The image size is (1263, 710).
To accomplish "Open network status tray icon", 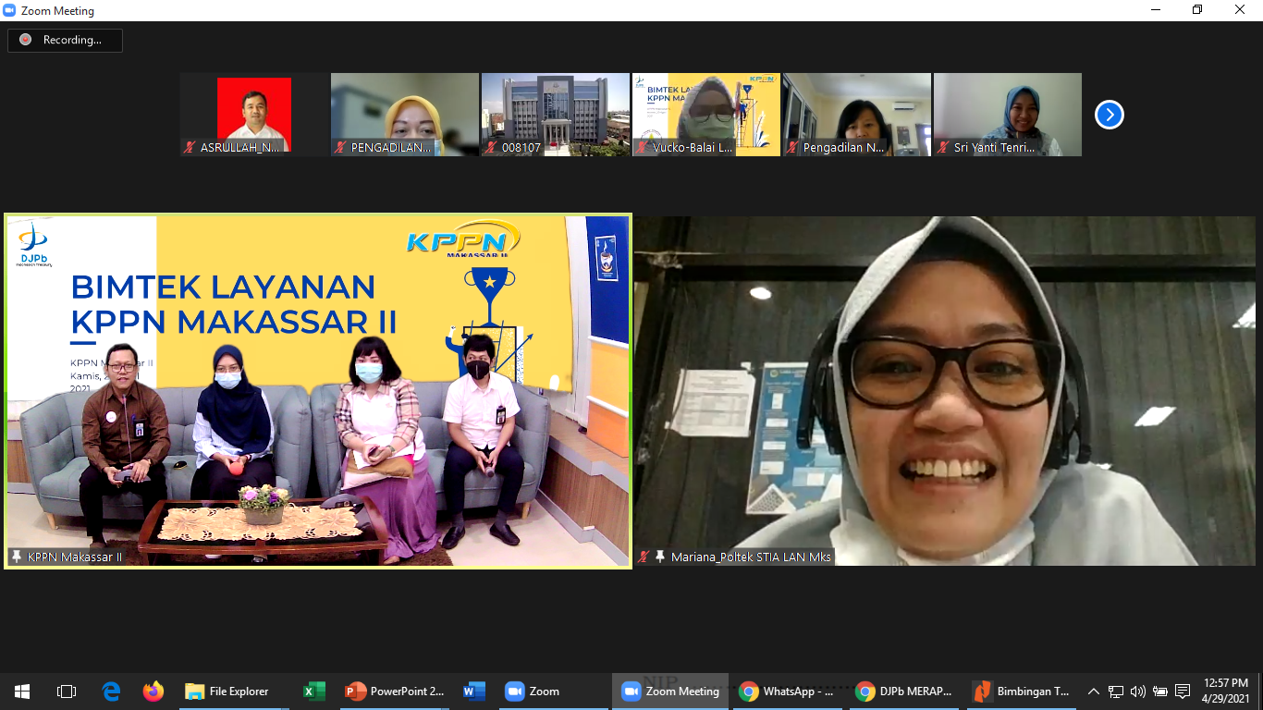I will pos(1116,691).
